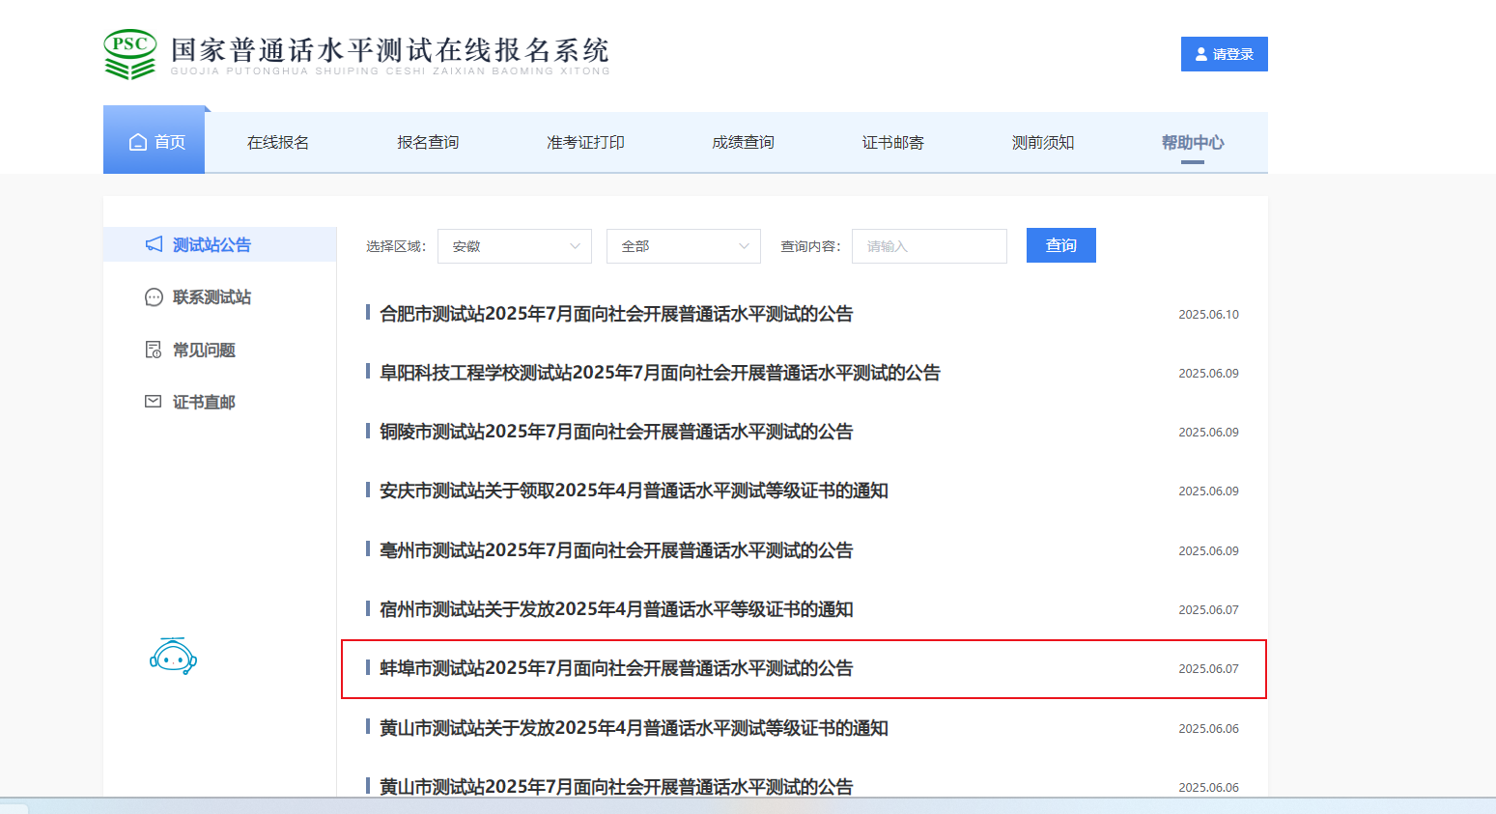This screenshot has width=1496, height=814.
Task: Open 黄山市测试站2025年7月 test announcement
Action: (x=616, y=787)
